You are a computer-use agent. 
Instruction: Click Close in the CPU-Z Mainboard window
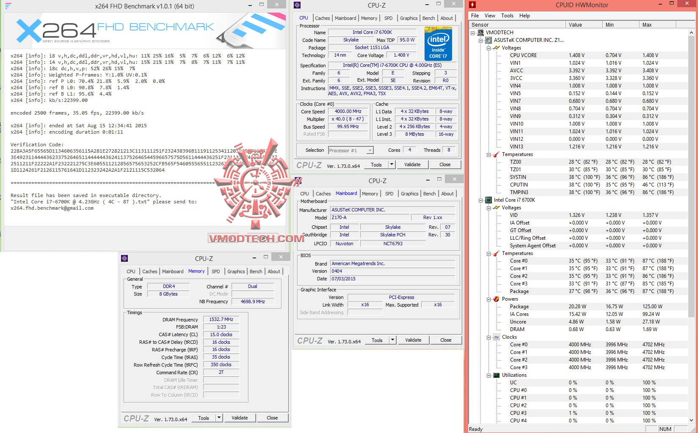click(x=446, y=340)
